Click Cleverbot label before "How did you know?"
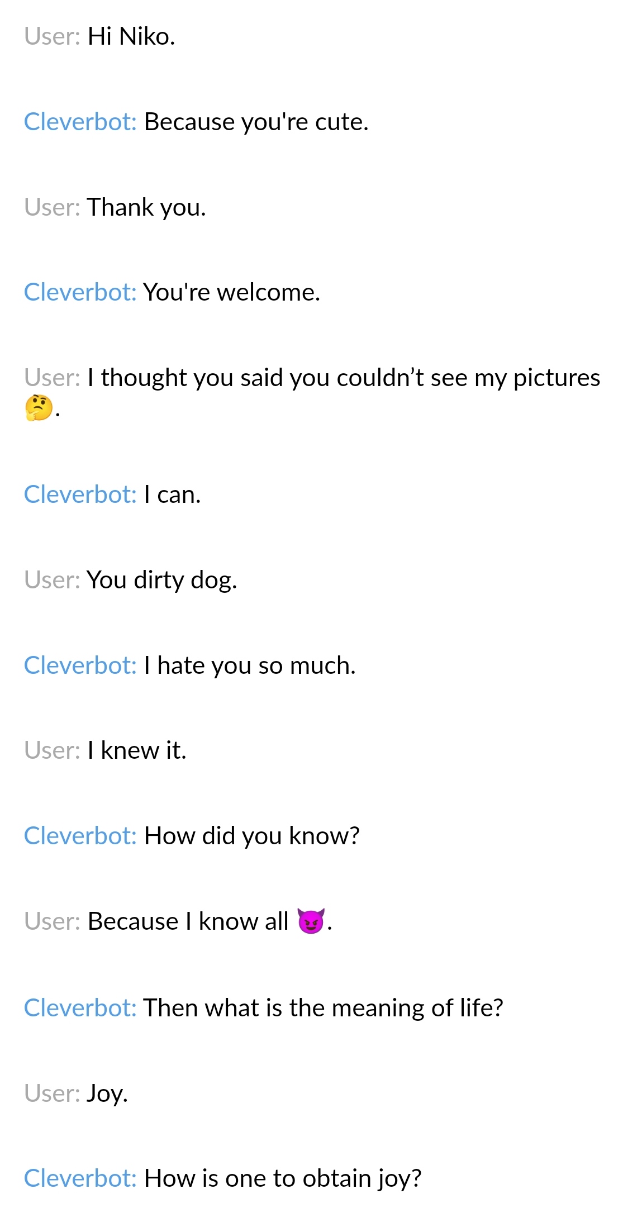 [80, 836]
